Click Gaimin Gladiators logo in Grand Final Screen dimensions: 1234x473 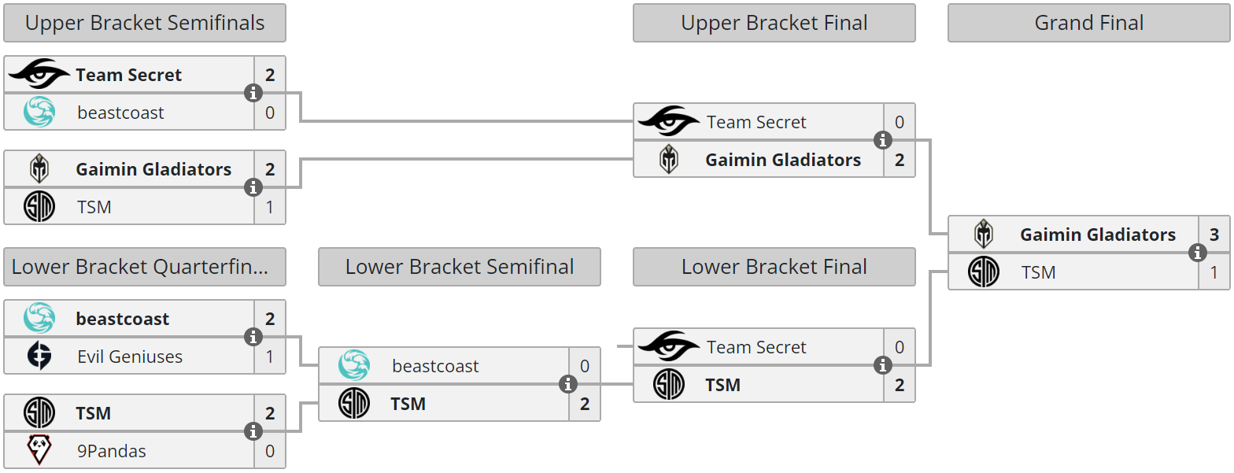[984, 235]
